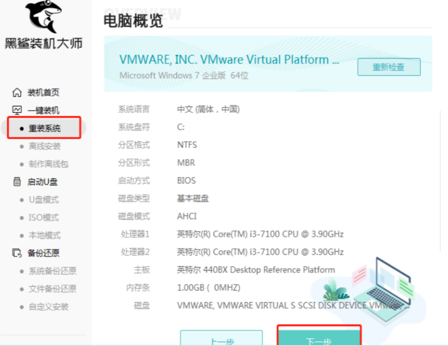Select 系统备份还原 in the sidebar
The height and width of the screenshot is (346, 448).
52,271
